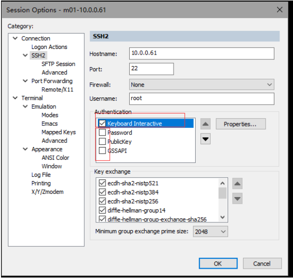Uncheck Keyboard Interactive authentication
Screen dimensions: 293x278
pyautogui.click(x=102, y=123)
